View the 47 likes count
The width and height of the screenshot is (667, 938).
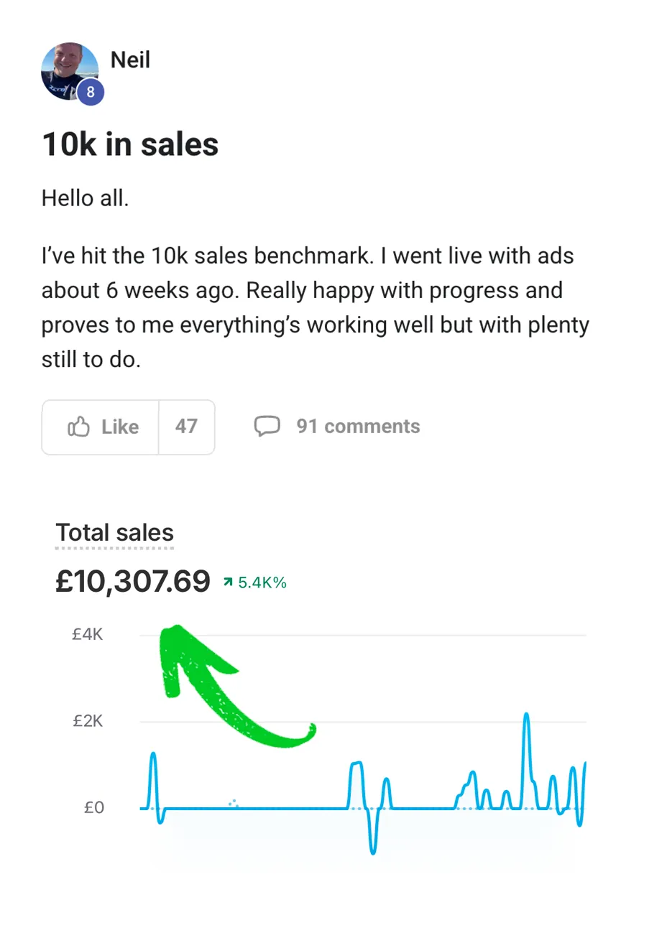click(186, 427)
